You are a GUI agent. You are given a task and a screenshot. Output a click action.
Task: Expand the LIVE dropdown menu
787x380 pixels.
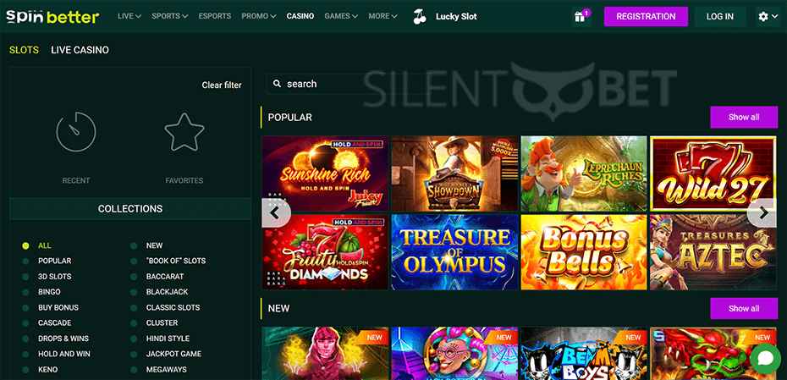(129, 16)
